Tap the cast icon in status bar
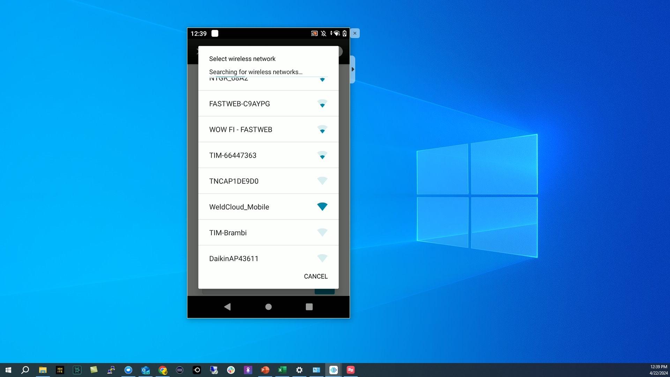 tap(314, 34)
